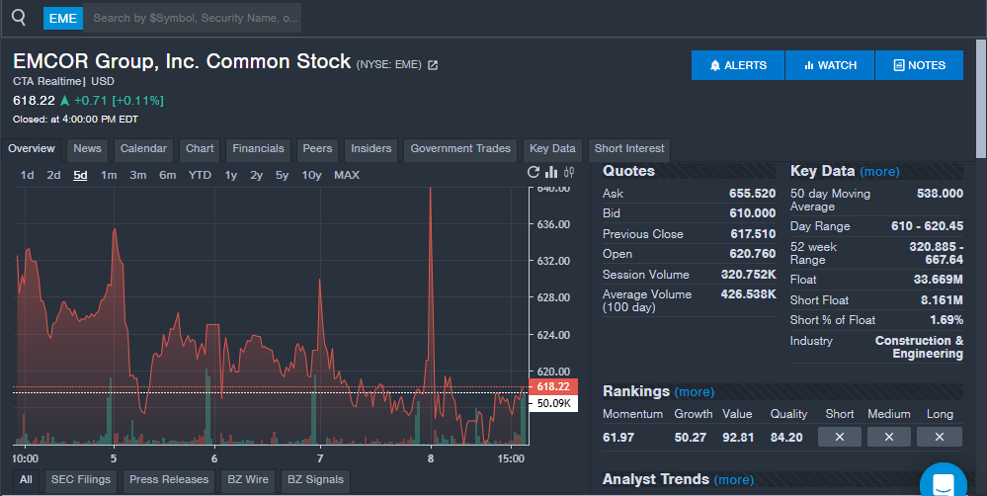This screenshot has width=987, height=496.
Task: Click Session Volume 320.752K
Action: click(749, 275)
